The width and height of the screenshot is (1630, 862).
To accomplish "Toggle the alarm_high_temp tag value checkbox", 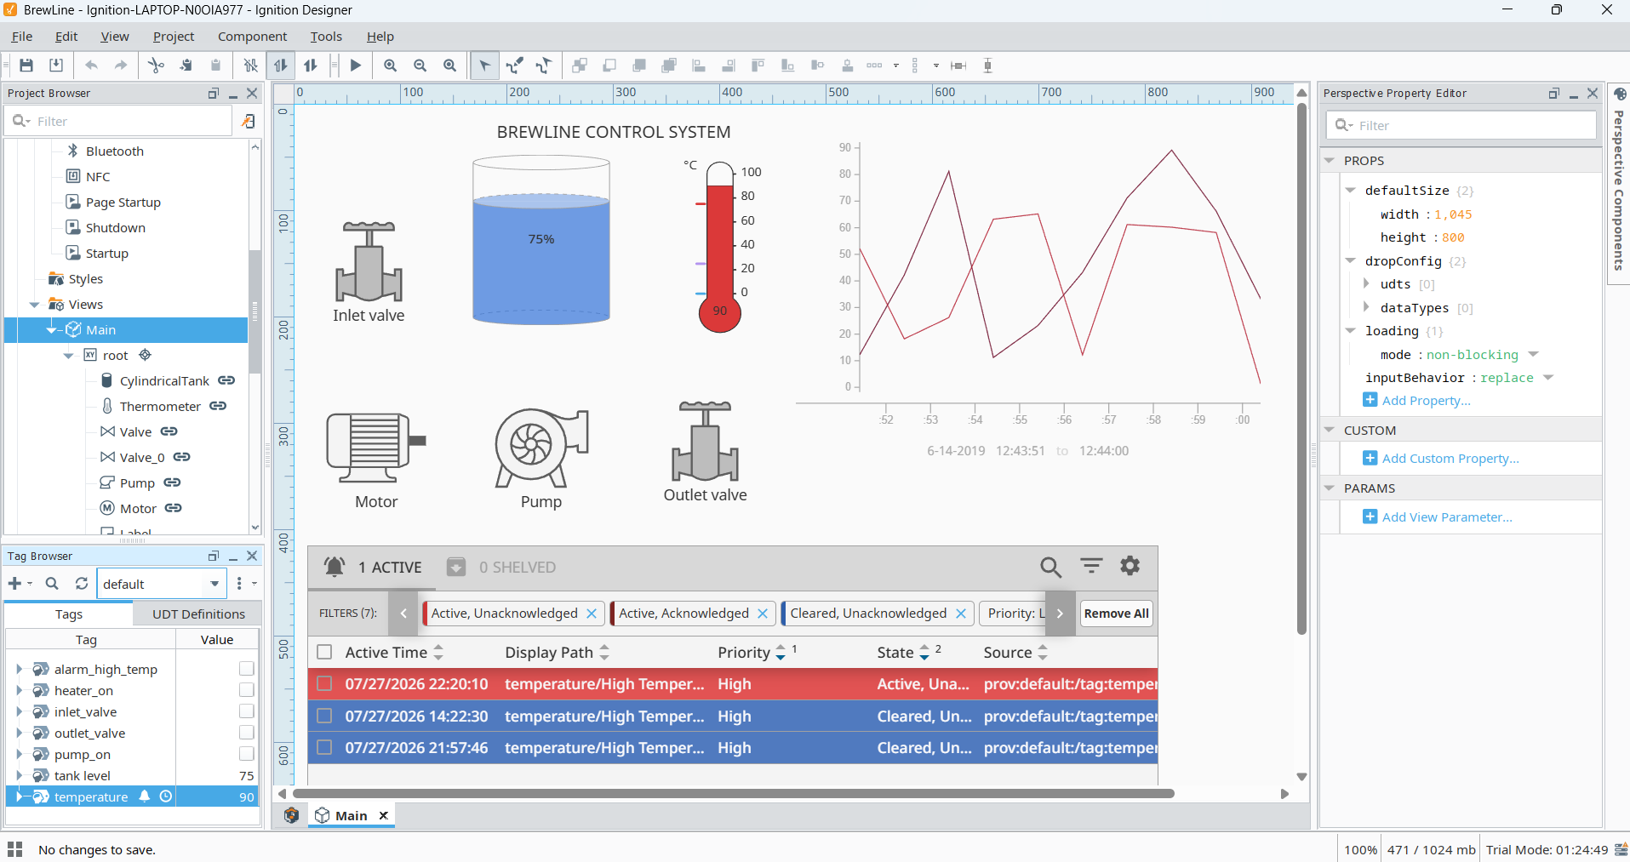I will click(247, 669).
